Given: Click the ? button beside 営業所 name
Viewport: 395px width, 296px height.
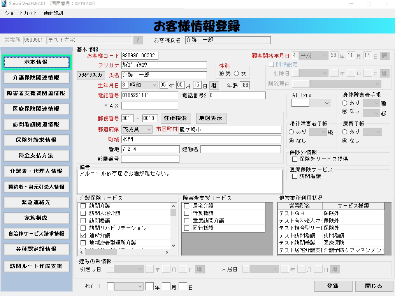Looking at the screenshot, I should click(138, 40).
